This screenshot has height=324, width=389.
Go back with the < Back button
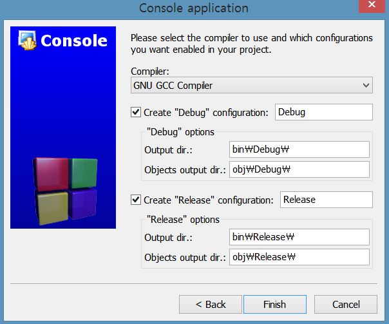point(211,305)
